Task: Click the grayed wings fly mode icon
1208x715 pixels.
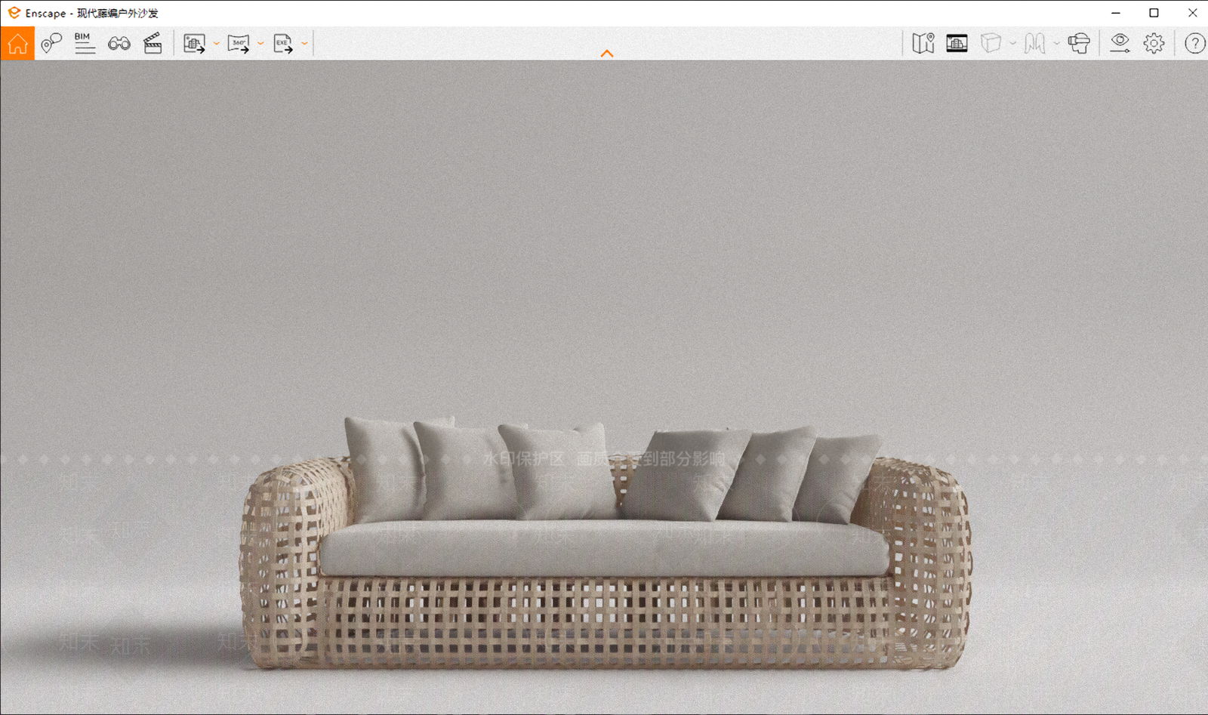Action: click(1034, 43)
